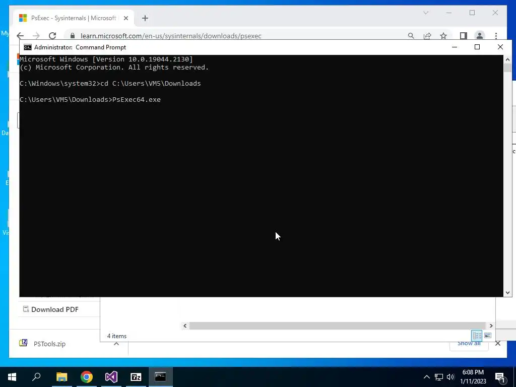The image size is (516, 387).
Task: Open Chrome side panel icon
Action: tap(464, 36)
